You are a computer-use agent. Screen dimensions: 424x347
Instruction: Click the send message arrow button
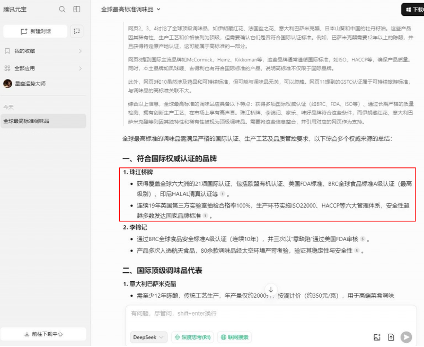(406, 337)
